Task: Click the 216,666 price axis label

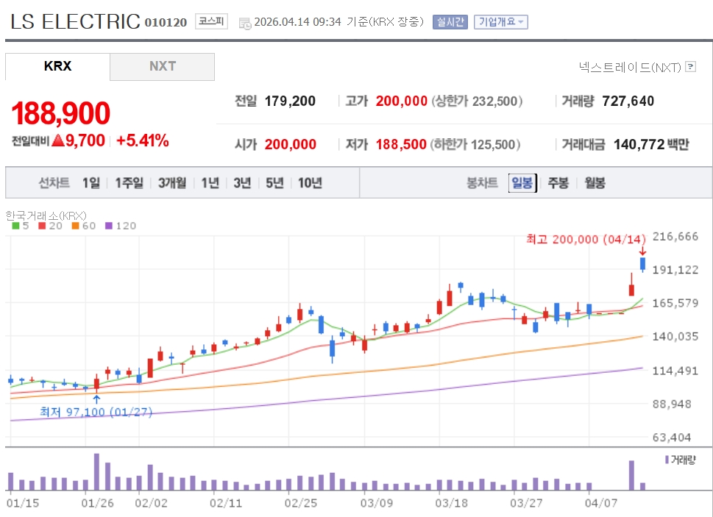Action: [x=675, y=236]
